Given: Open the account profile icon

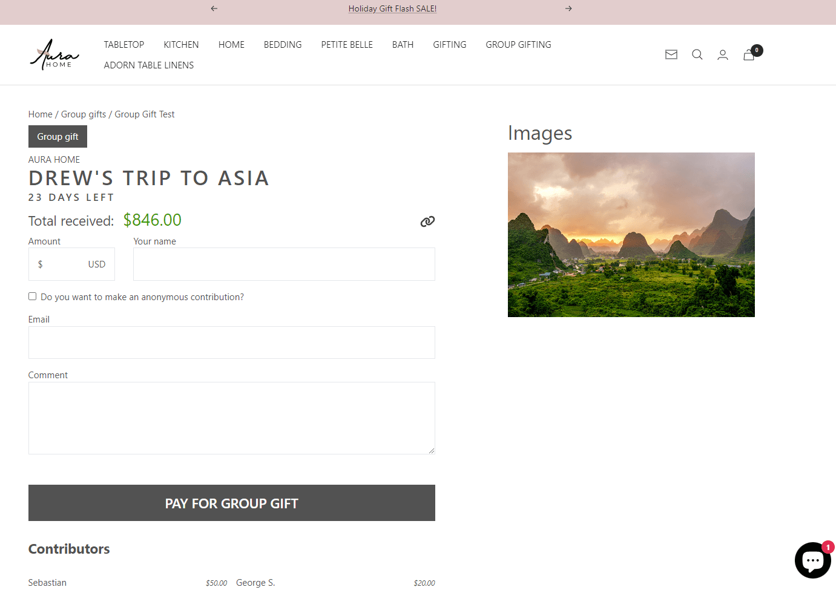Looking at the screenshot, I should [x=722, y=55].
